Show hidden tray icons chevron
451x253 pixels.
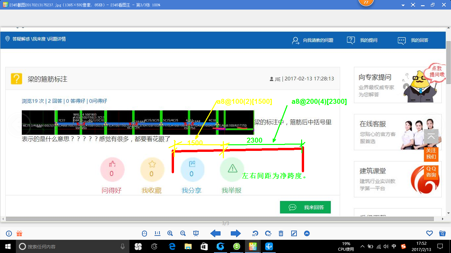tap(363, 246)
